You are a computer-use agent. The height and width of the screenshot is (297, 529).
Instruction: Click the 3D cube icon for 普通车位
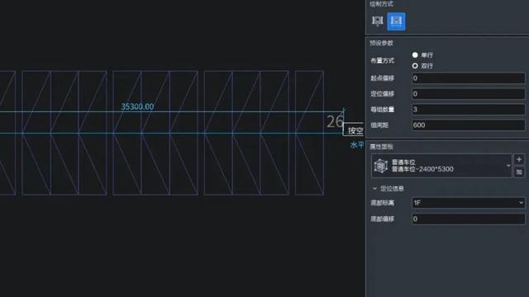[x=381, y=166]
